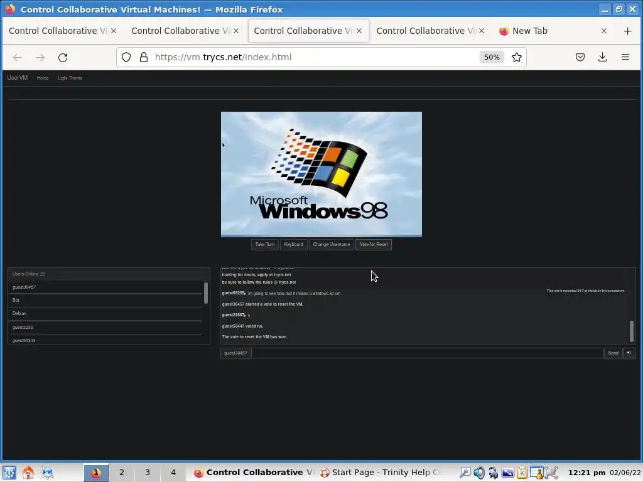The width and height of the screenshot is (643, 482).
Task: Open the Trinity start menu icon
Action: point(9,473)
